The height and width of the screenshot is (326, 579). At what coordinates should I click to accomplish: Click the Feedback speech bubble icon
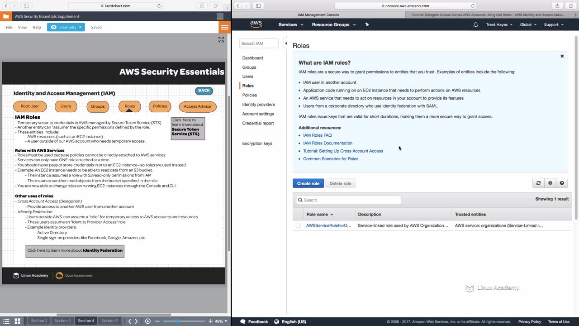(x=243, y=321)
